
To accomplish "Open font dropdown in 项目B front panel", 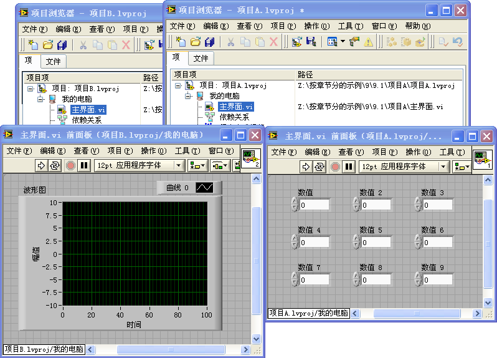I will click(x=179, y=165).
